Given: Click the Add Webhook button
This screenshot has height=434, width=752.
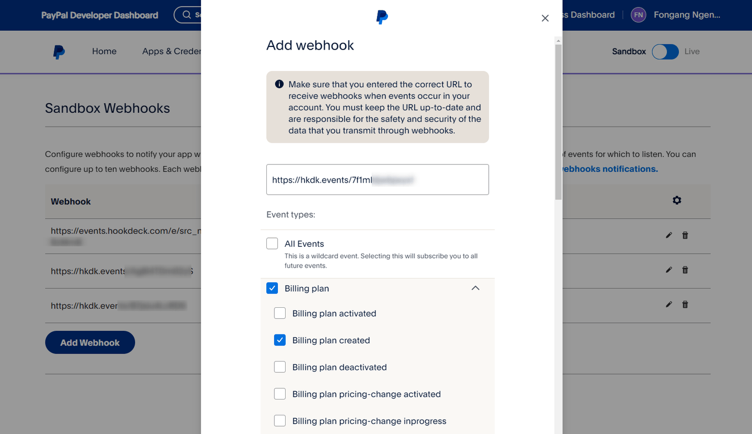Looking at the screenshot, I should click(90, 342).
